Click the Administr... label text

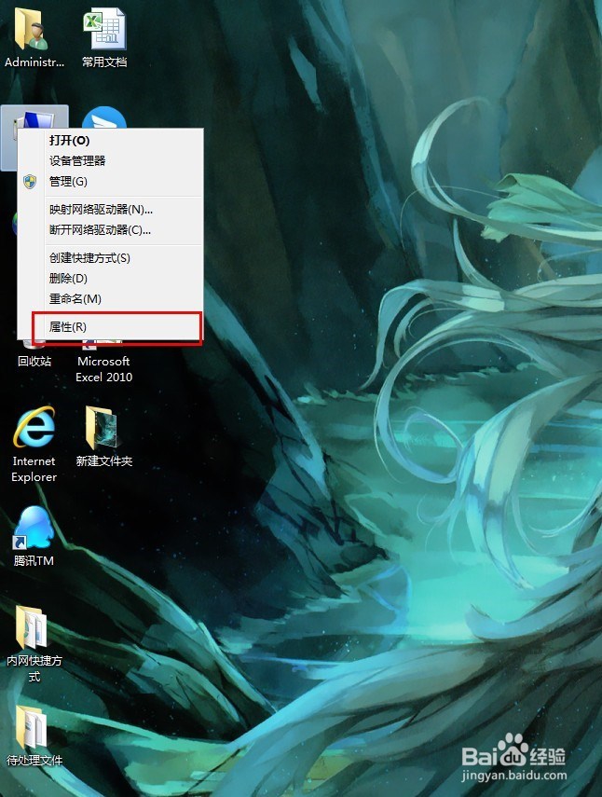click(34, 62)
